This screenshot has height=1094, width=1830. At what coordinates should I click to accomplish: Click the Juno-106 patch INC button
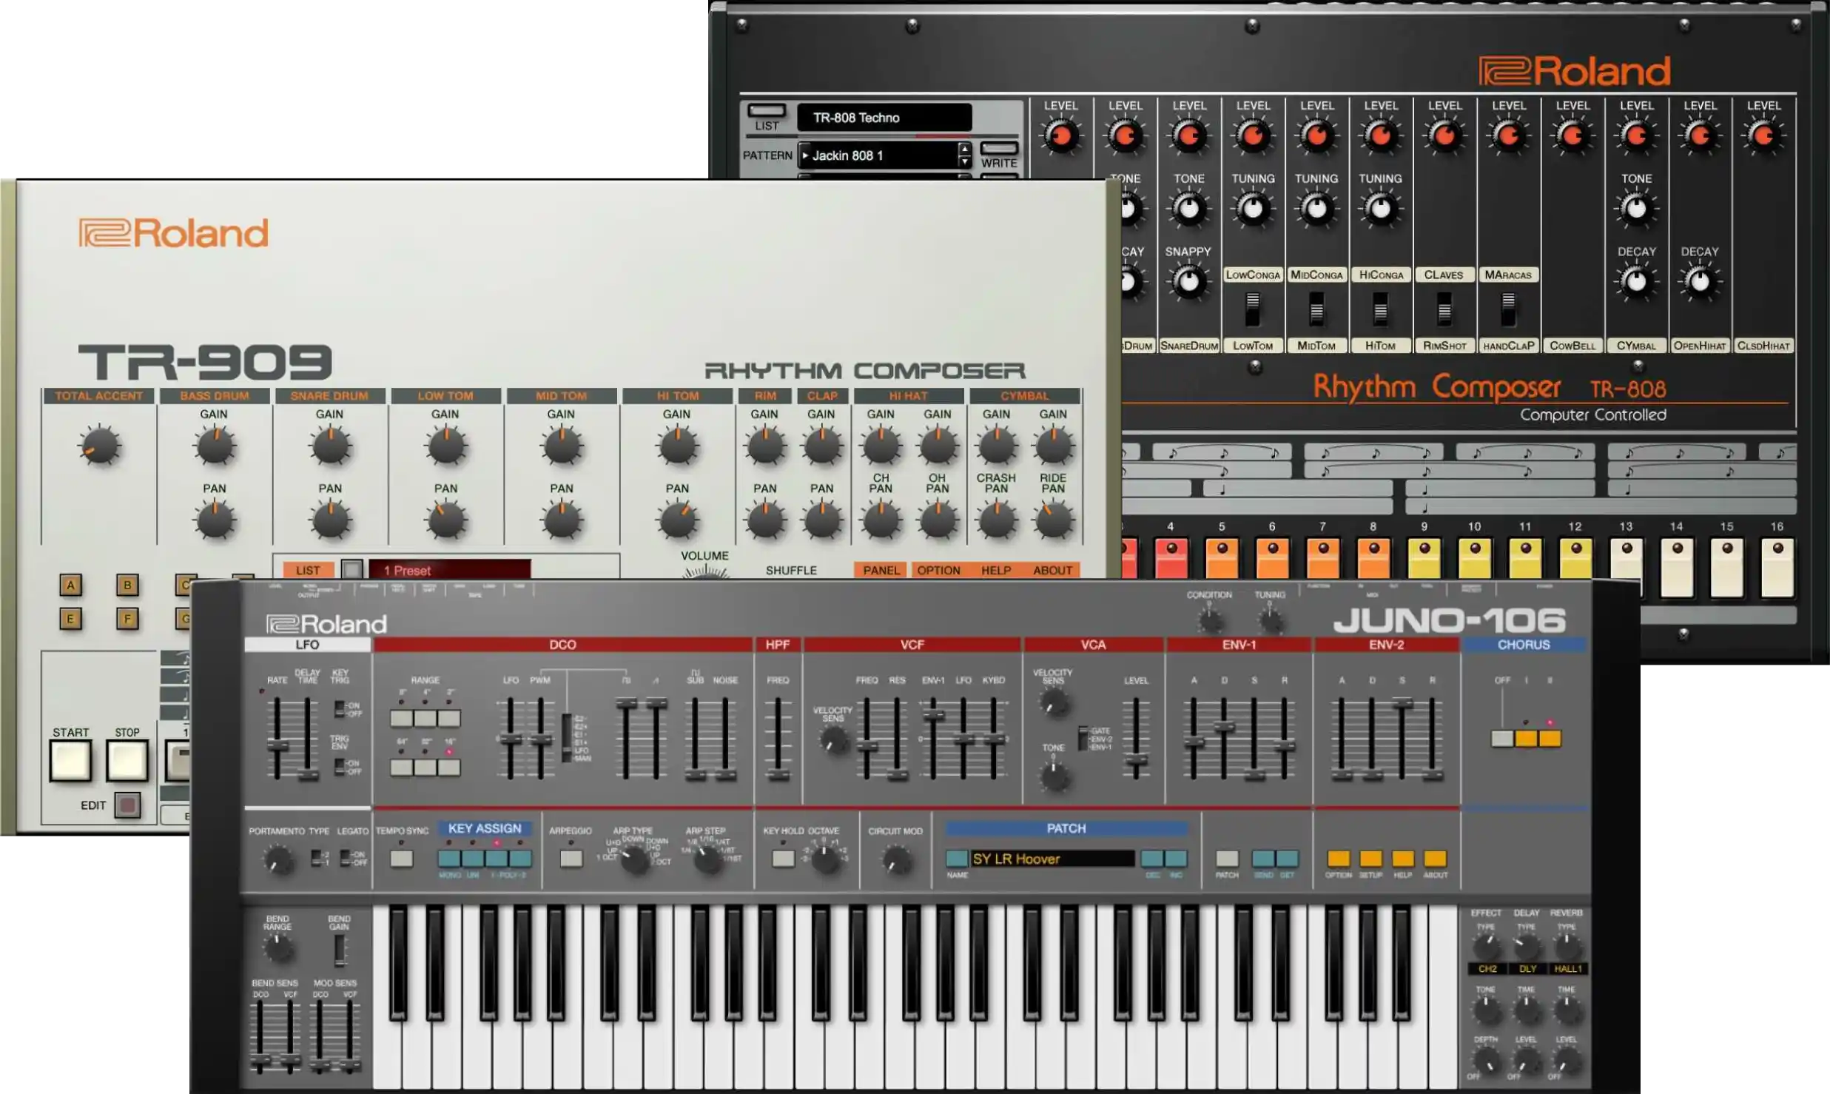pos(1176,859)
